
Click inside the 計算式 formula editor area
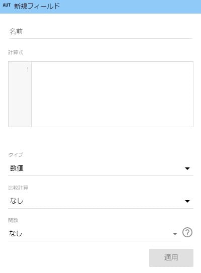pos(112,94)
